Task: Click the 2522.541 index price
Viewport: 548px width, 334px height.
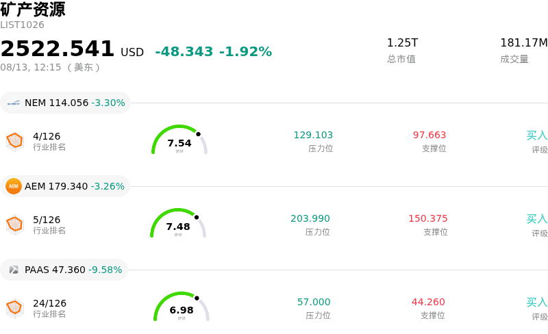Action: (x=58, y=48)
